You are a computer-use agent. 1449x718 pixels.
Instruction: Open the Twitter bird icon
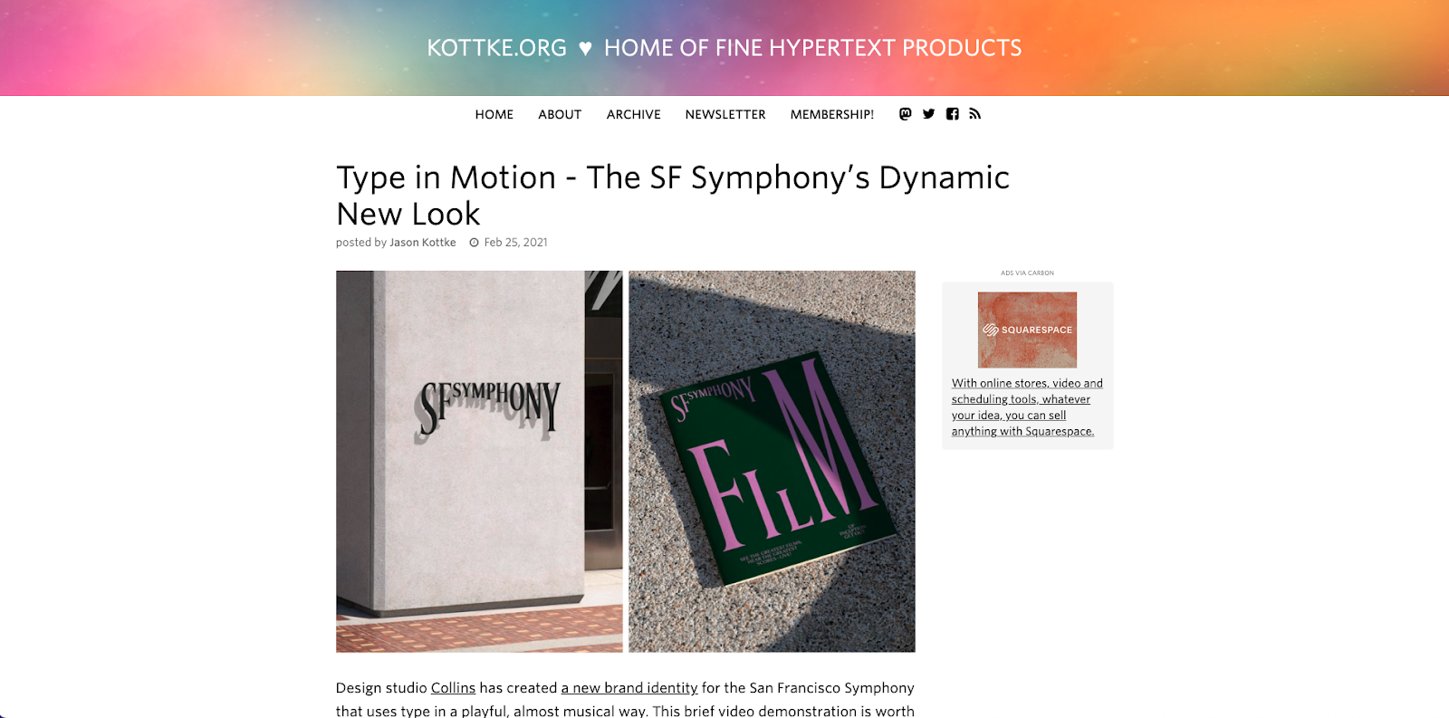[x=928, y=114]
